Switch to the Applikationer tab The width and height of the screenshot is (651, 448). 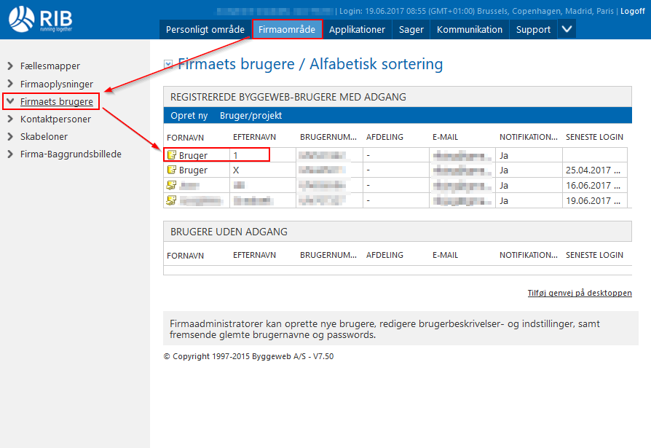[x=357, y=30]
